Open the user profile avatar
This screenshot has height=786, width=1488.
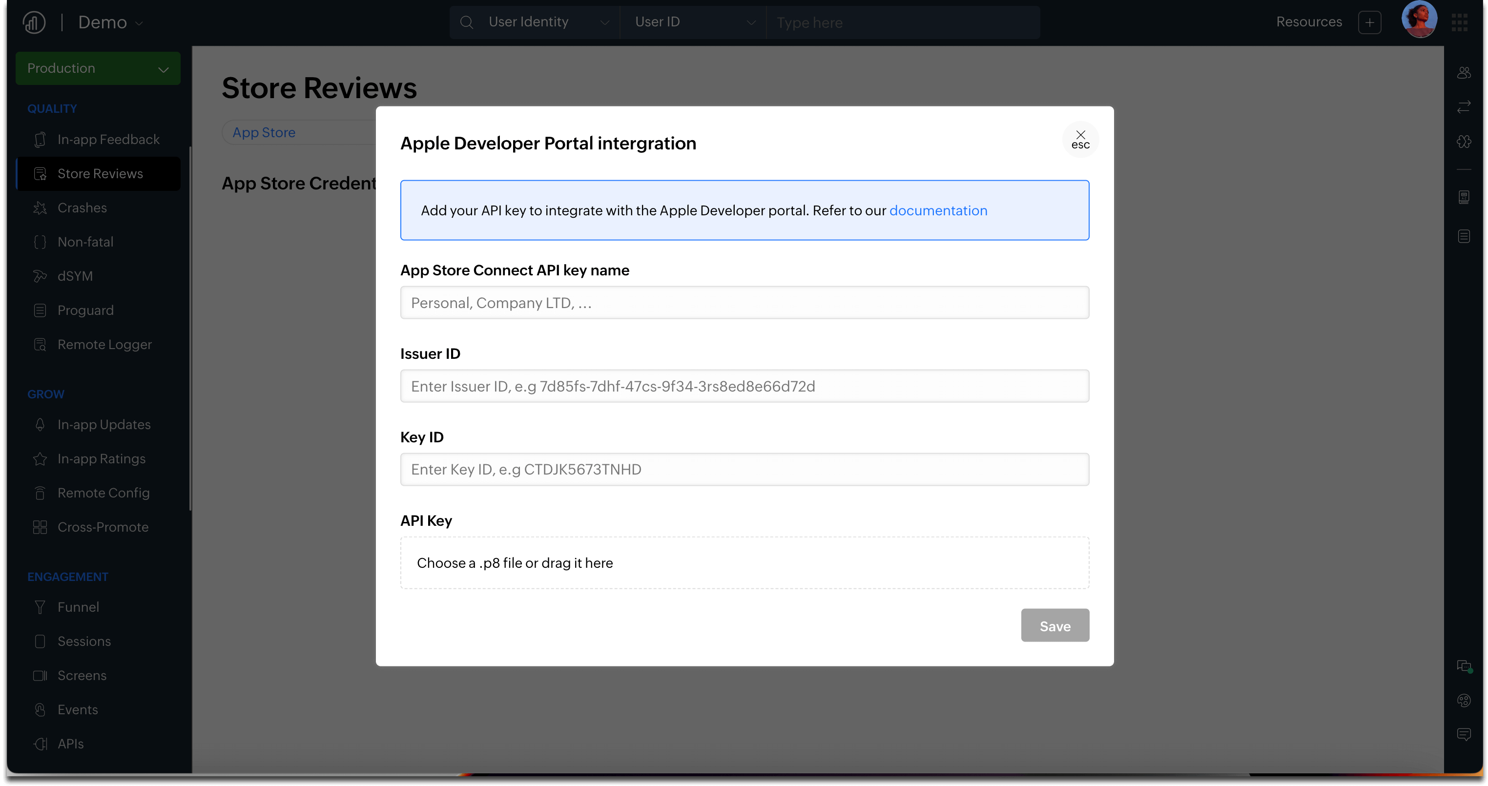pyautogui.click(x=1419, y=20)
